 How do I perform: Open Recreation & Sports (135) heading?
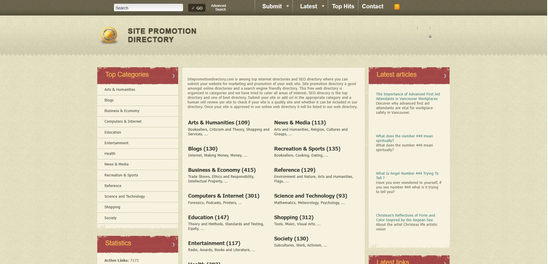click(307, 149)
